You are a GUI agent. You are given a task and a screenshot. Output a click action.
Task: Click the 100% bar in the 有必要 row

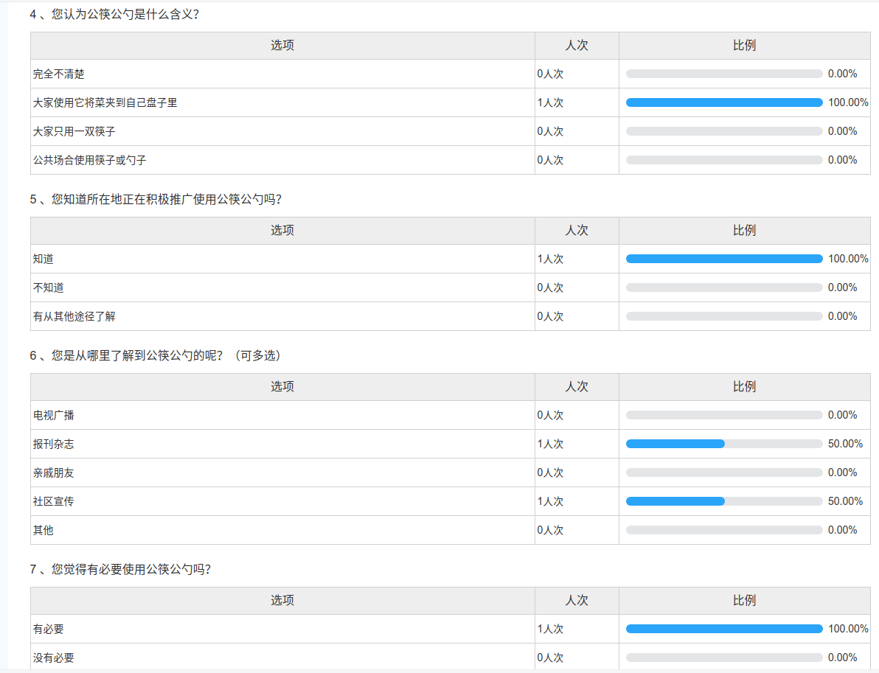723,629
